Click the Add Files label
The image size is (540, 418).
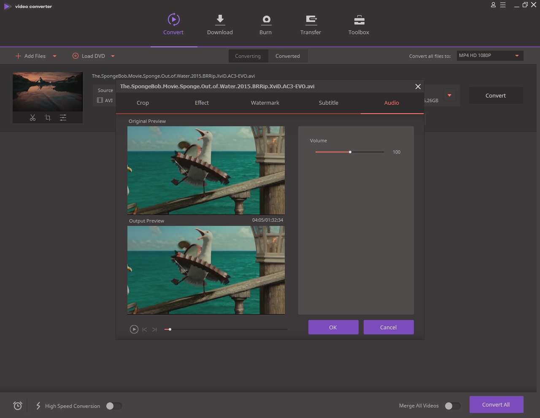pyautogui.click(x=35, y=56)
